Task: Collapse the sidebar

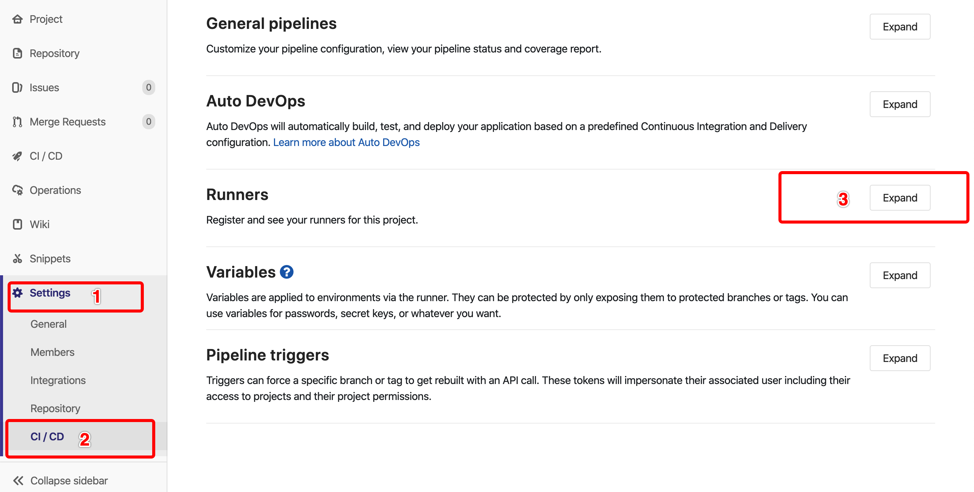Action: point(61,481)
